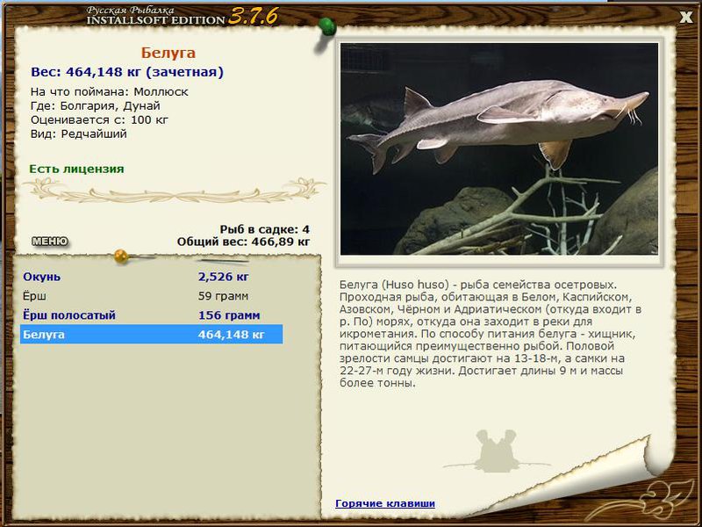Click the location line Где: Болгария, Дунай

tap(96, 106)
